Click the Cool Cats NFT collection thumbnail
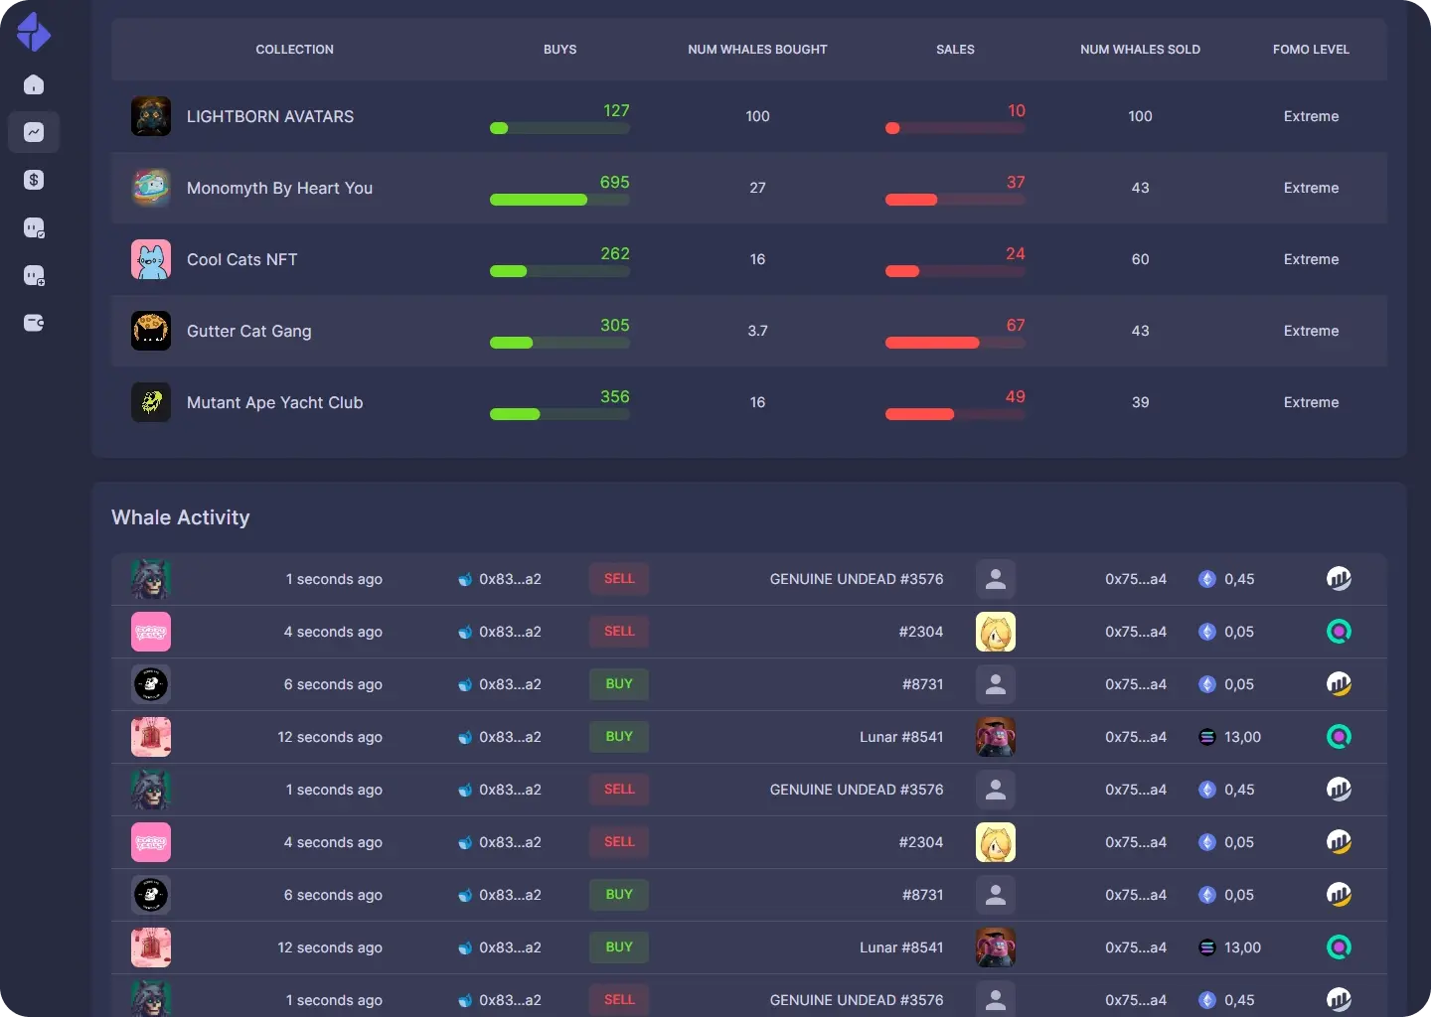Viewport: 1431px width, 1017px height. [x=151, y=259]
